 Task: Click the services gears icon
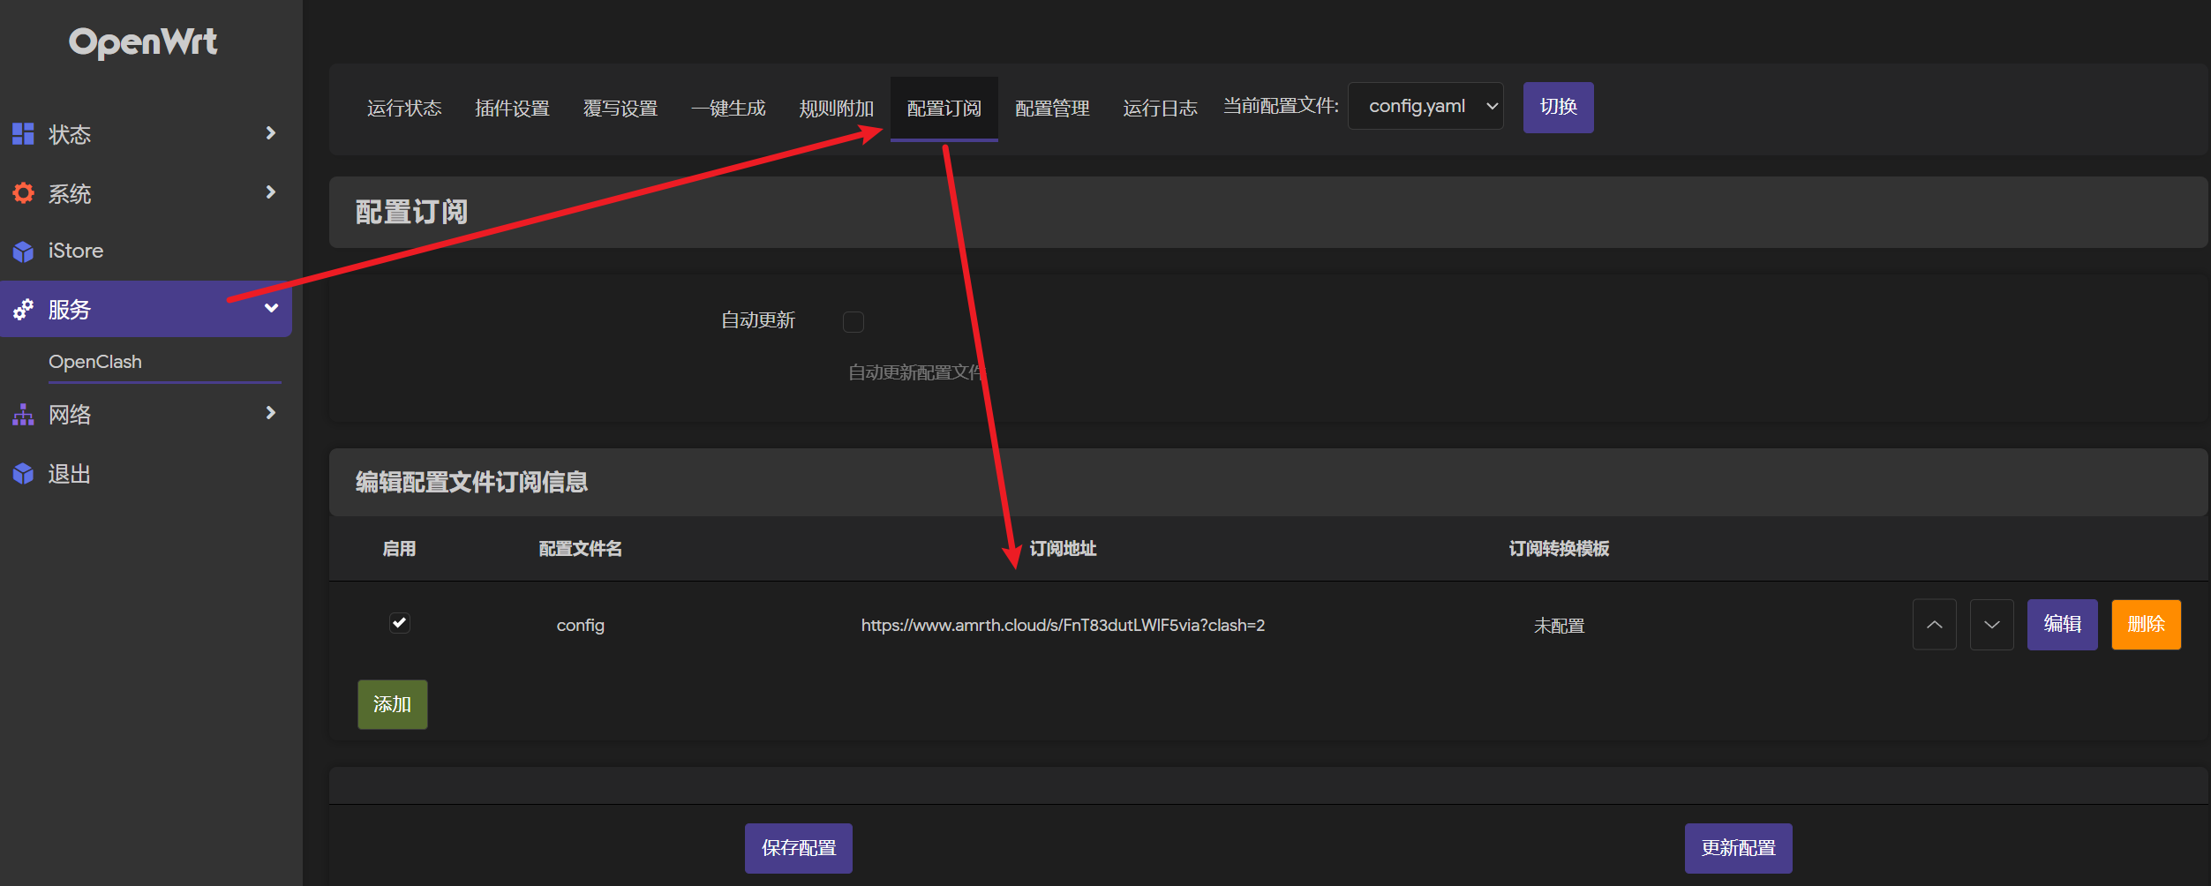[23, 310]
